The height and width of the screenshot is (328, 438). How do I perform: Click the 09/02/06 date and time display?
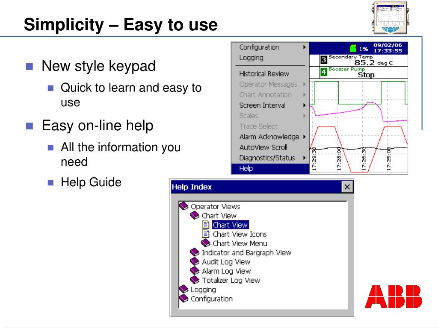pyautogui.click(x=388, y=48)
